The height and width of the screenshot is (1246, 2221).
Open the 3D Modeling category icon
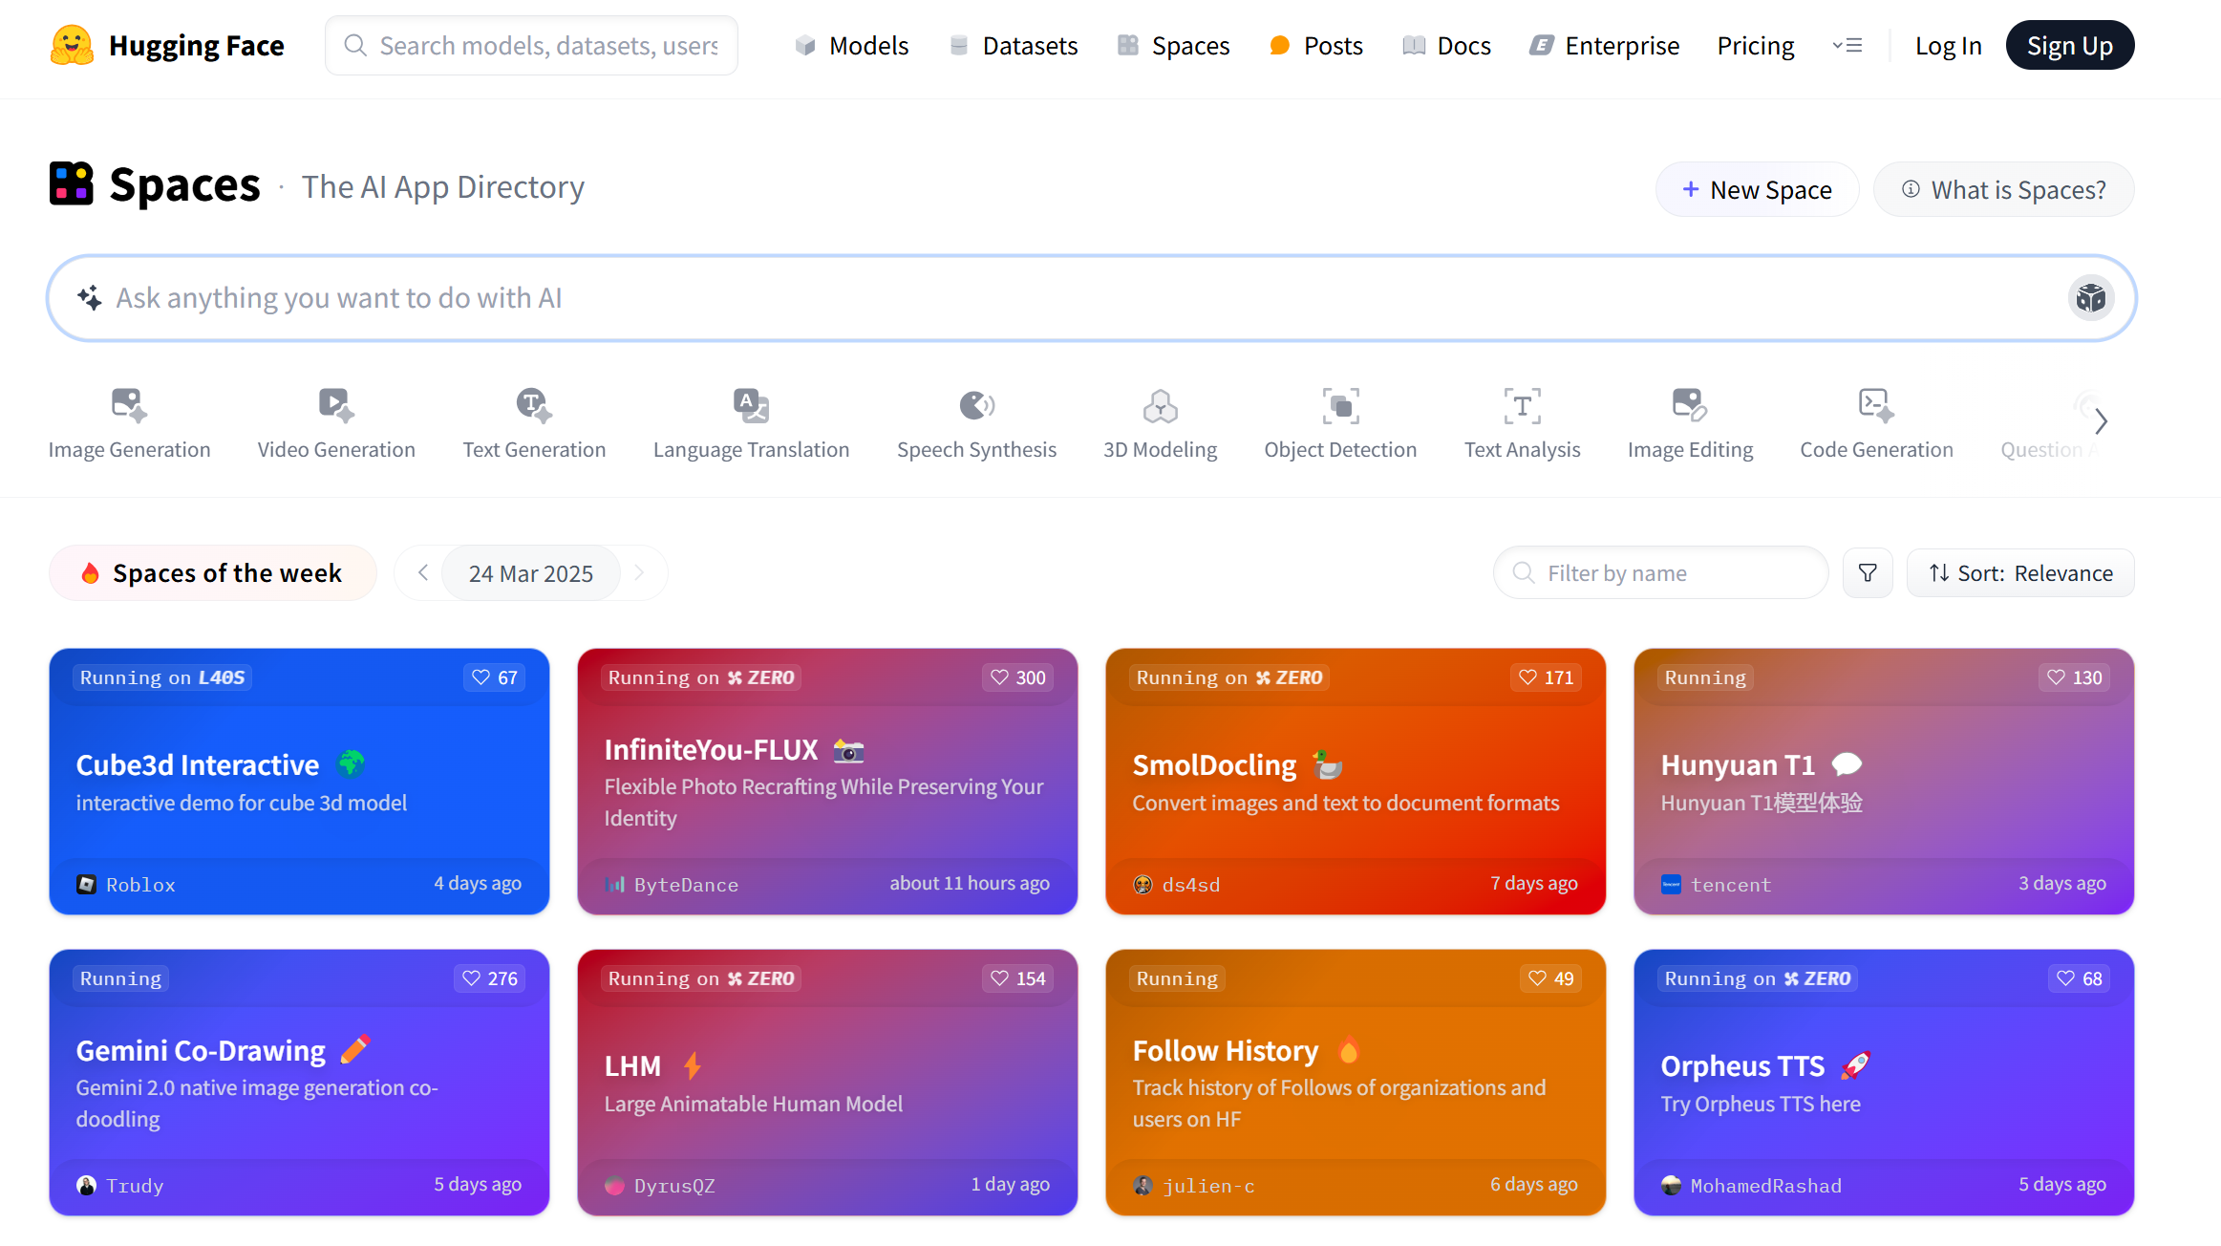point(1160,405)
